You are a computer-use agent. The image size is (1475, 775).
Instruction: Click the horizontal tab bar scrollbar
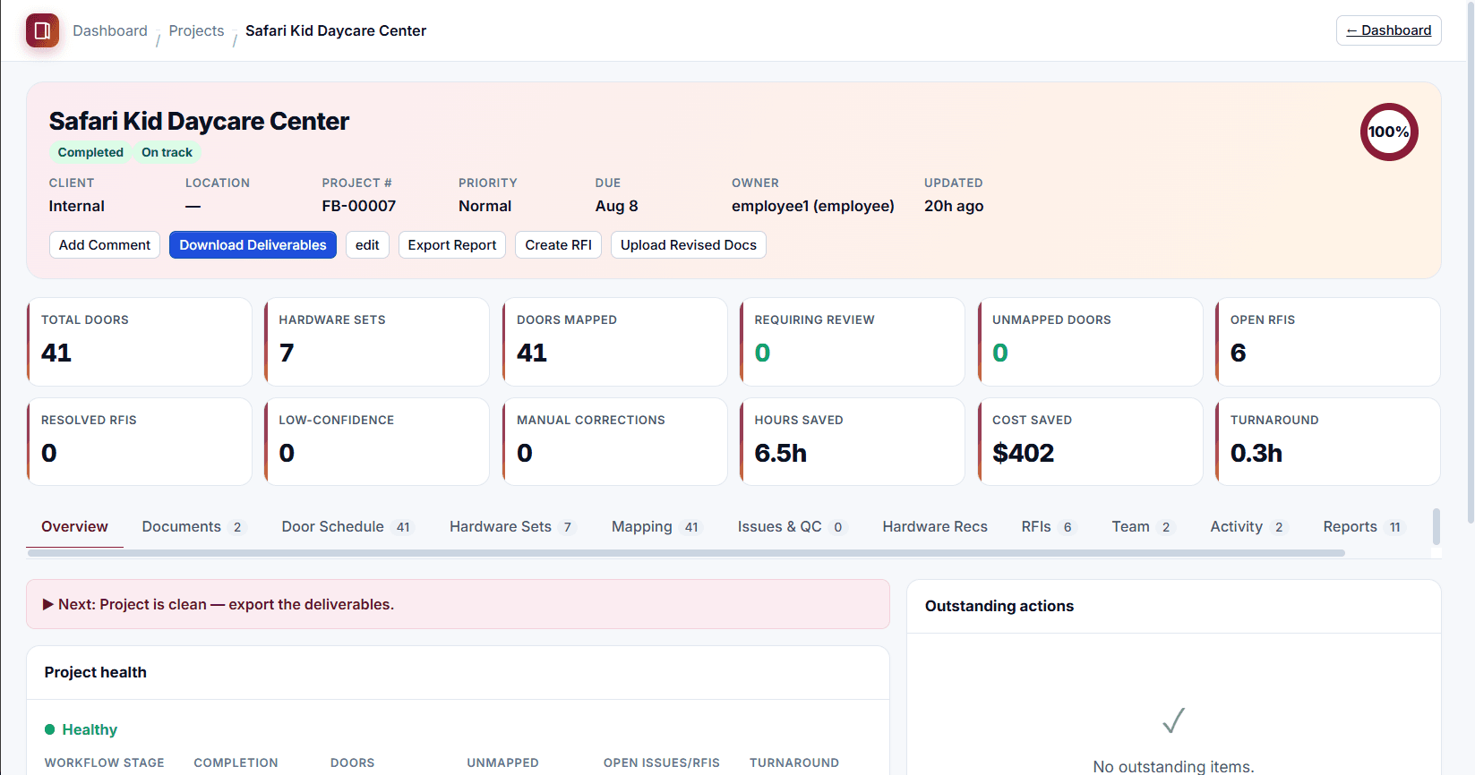686,553
